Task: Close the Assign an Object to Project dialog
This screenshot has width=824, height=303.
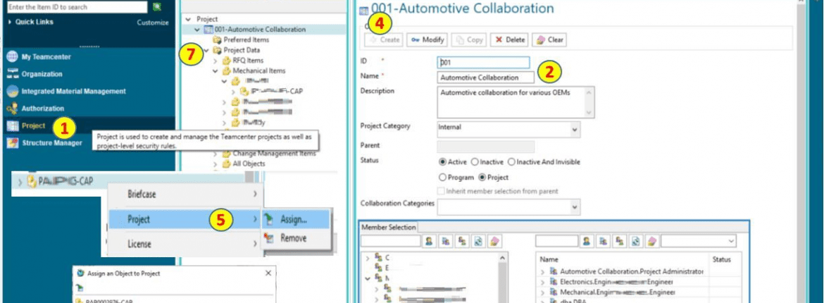Action: click(x=268, y=273)
